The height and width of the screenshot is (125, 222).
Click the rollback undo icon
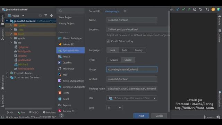click(x=200, y=9)
